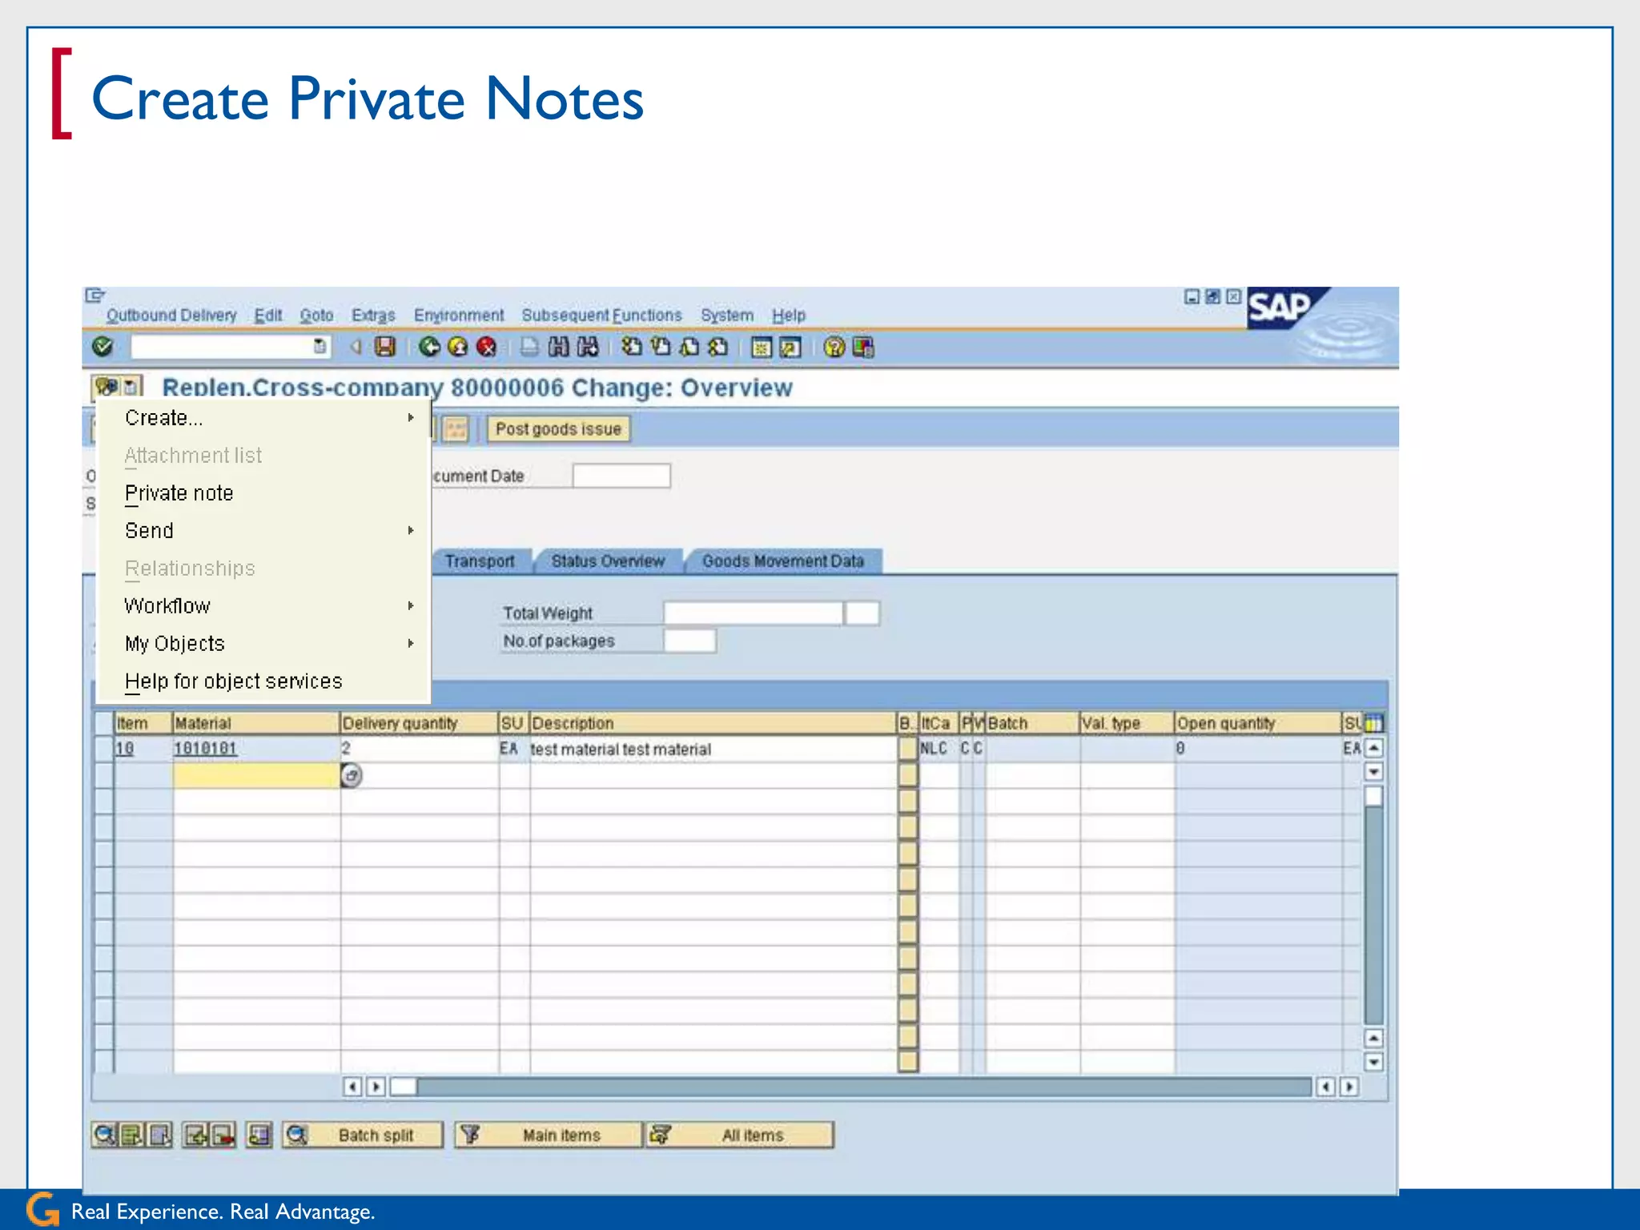Click the yellow Help question mark icon

(x=834, y=348)
